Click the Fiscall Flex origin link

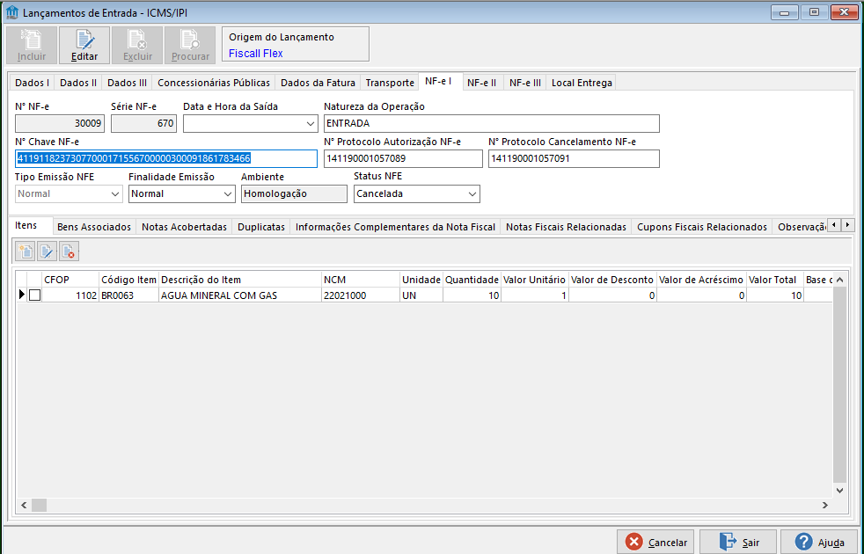[x=256, y=54]
